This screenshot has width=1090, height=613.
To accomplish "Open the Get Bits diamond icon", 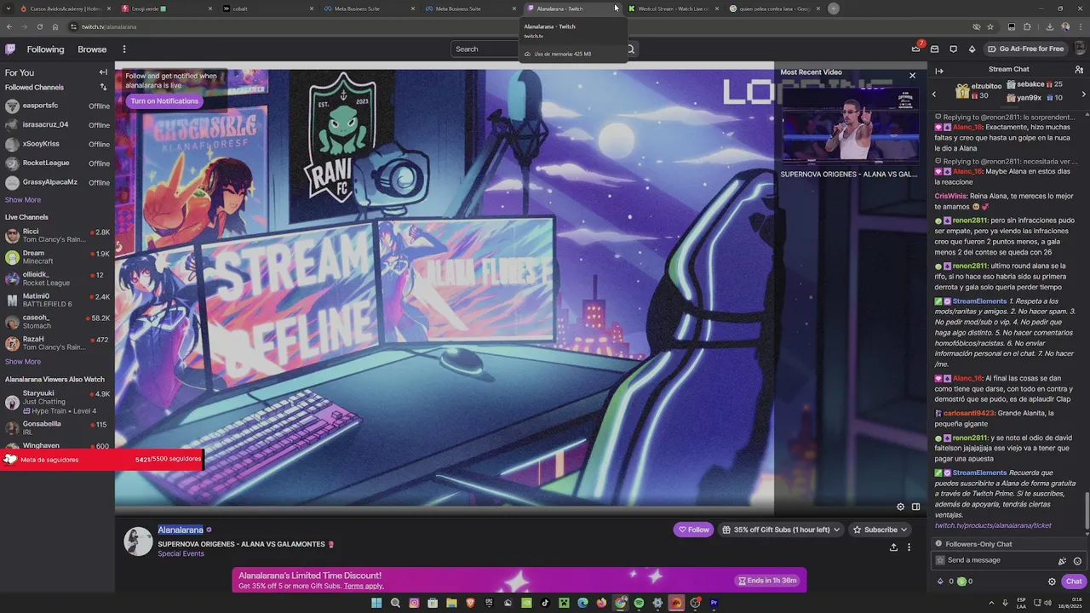I will coord(972,49).
